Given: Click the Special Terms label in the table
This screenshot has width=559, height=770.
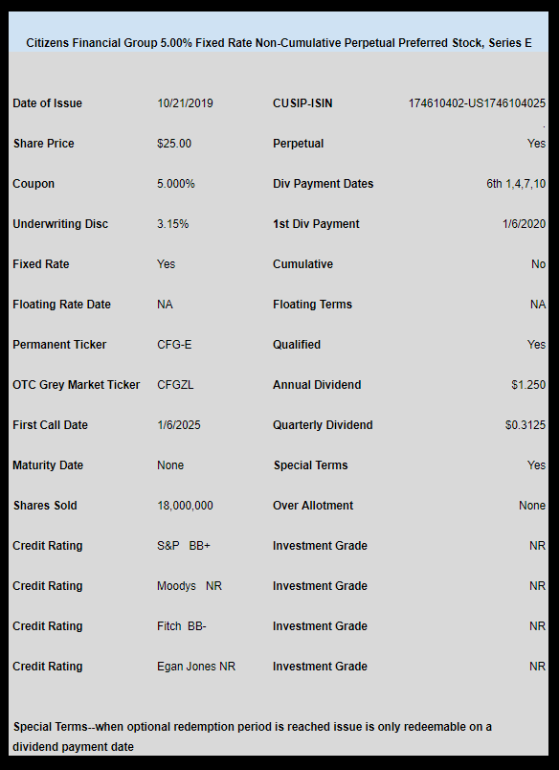Looking at the screenshot, I should [x=311, y=465].
